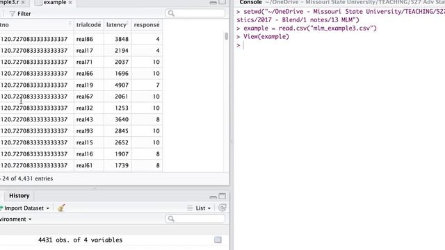Select the real15 trialcode cell
The height and width of the screenshot is (250, 445).
(89, 142)
